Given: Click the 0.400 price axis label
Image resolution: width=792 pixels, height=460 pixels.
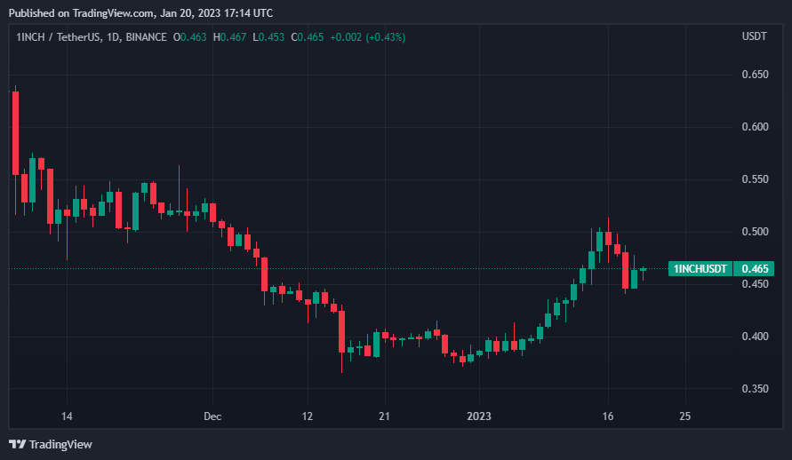Looking at the screenshot, I should pyautogui.click(x=756, y=337).
